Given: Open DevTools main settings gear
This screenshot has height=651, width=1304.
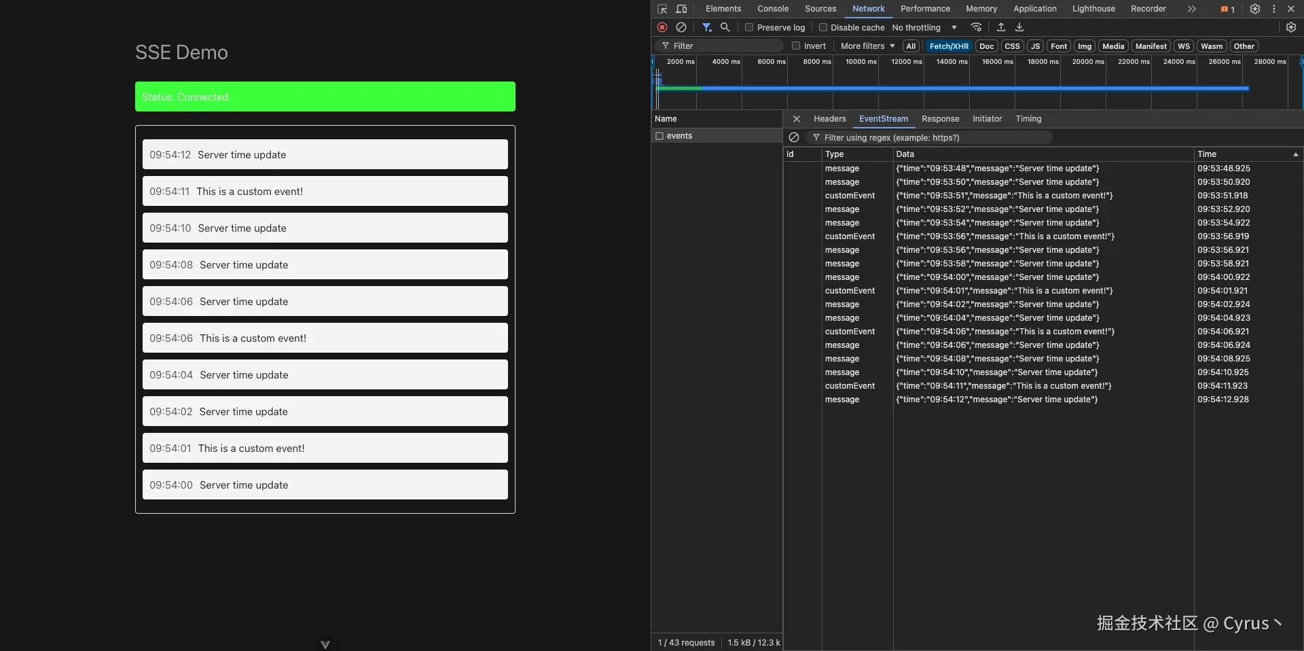Looking at the screenshot, I should (x=1255, y=9).
